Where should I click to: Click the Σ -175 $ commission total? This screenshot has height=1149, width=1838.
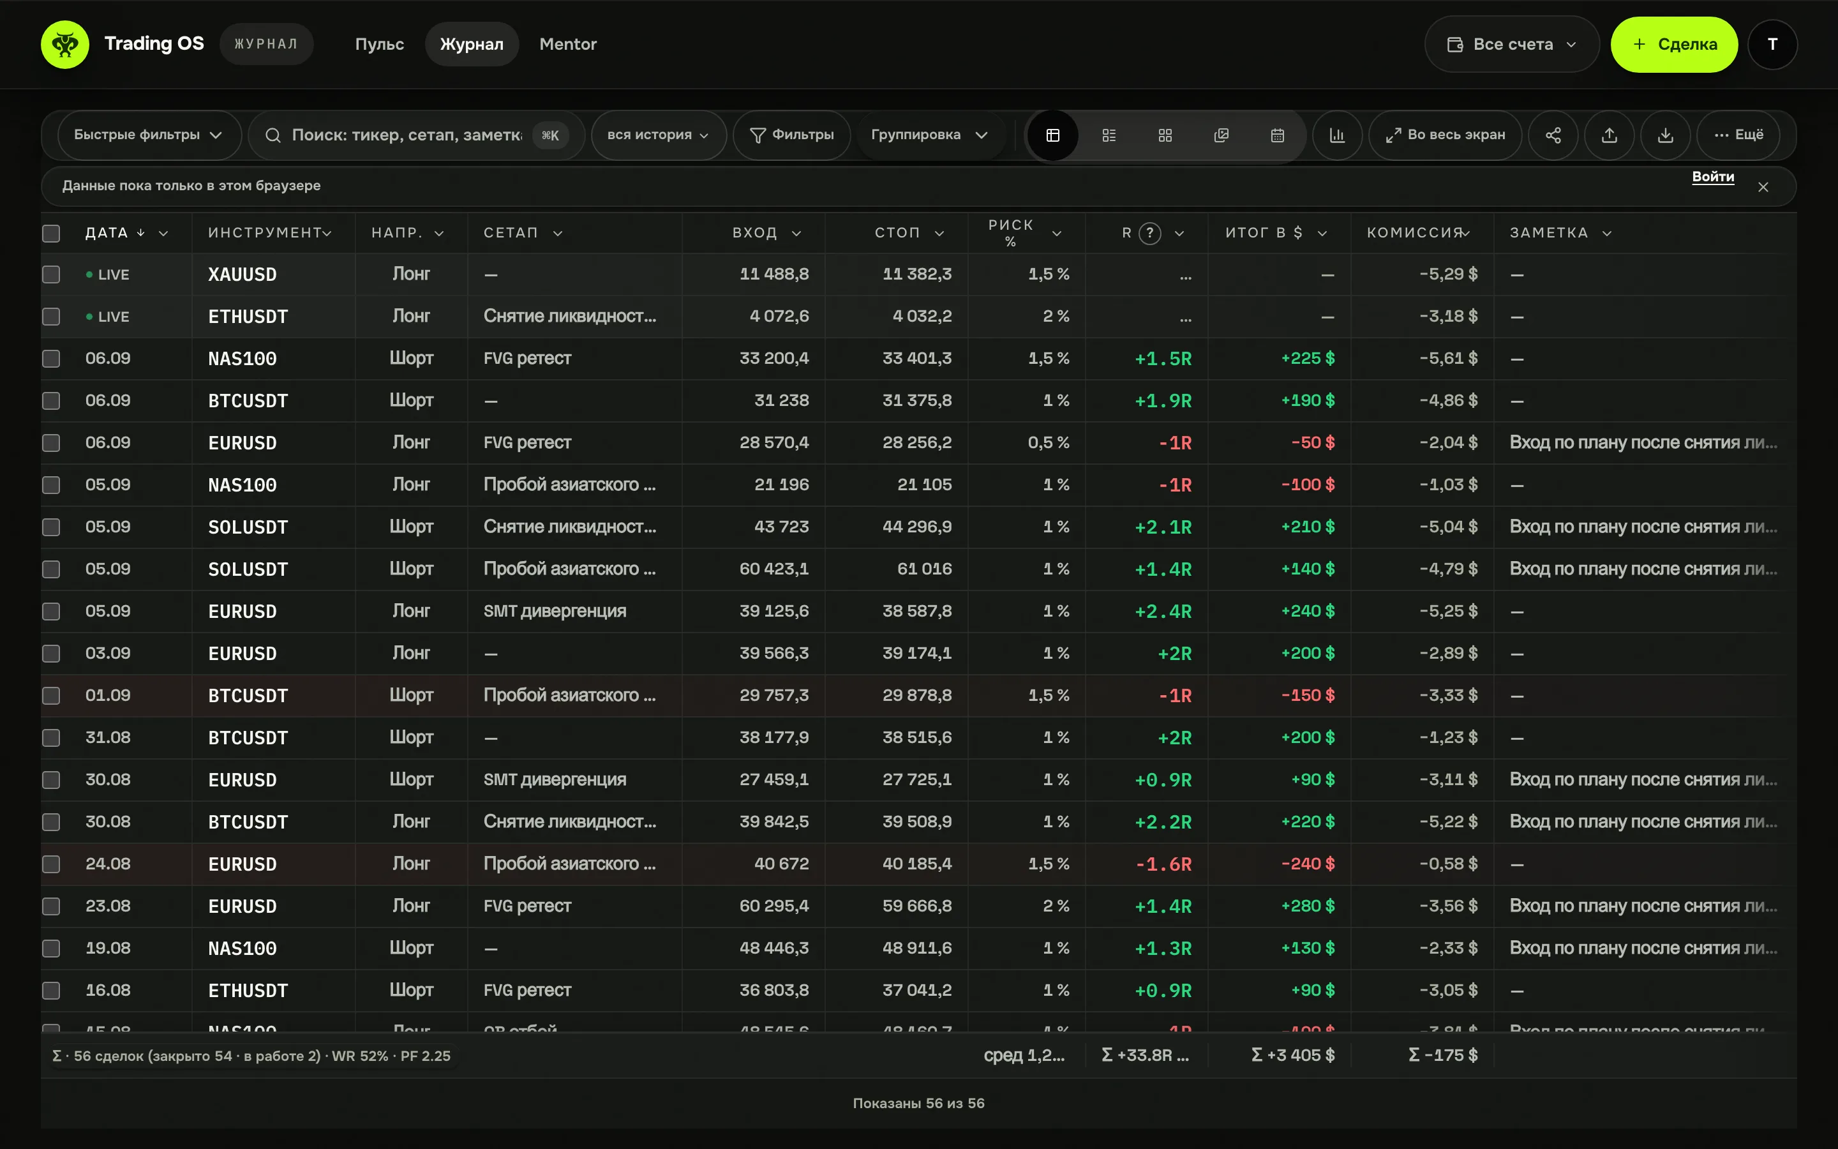click(1442, 1056)
